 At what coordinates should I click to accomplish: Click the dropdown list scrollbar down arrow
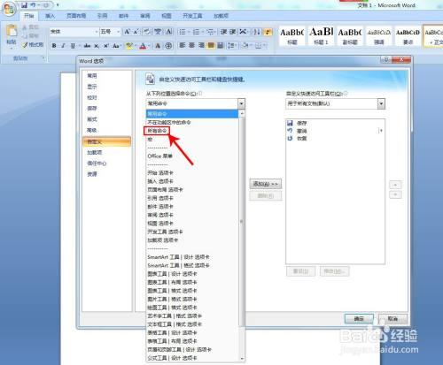coord(242,358)
